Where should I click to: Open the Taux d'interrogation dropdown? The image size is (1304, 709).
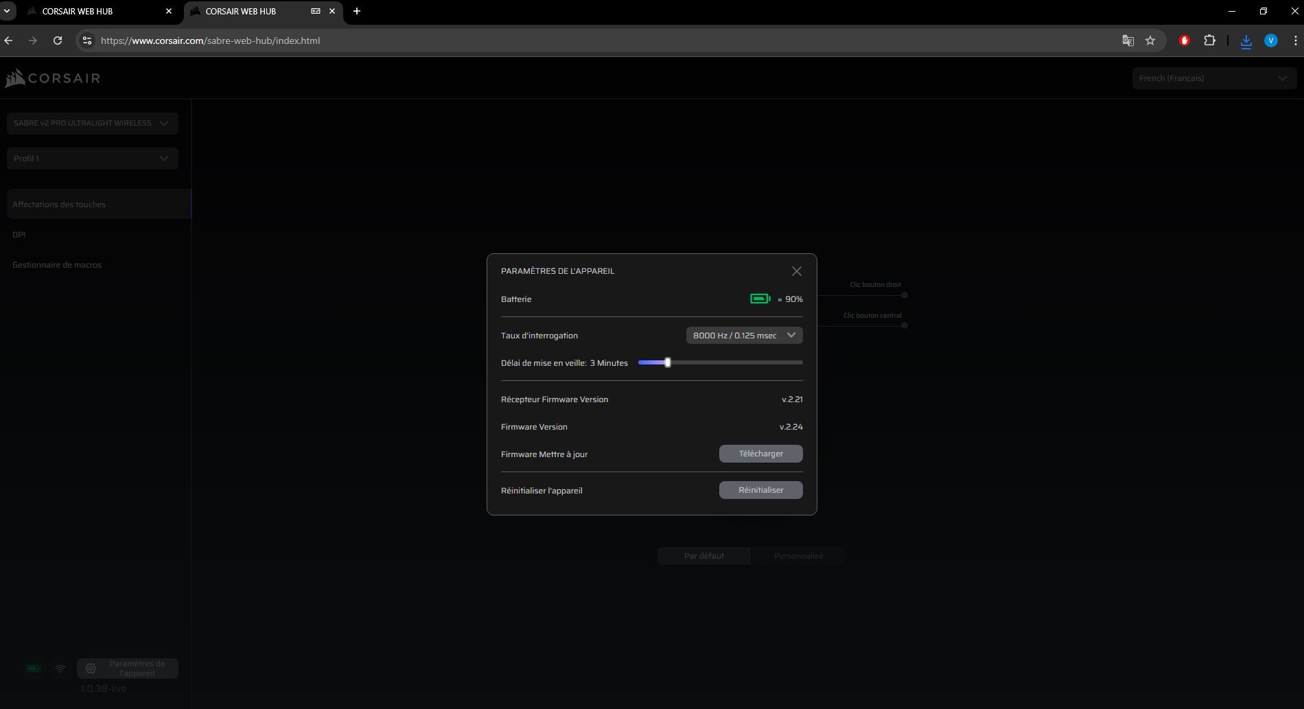744,336
